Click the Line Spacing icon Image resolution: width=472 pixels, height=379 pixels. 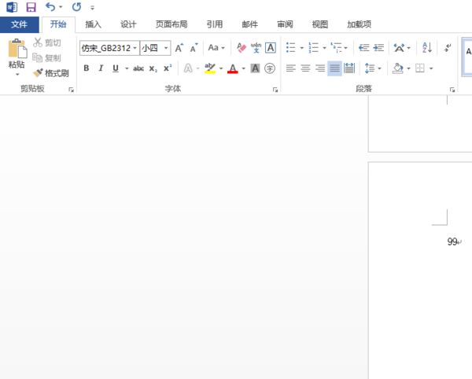pyautogui.click(x=370, y=68)
